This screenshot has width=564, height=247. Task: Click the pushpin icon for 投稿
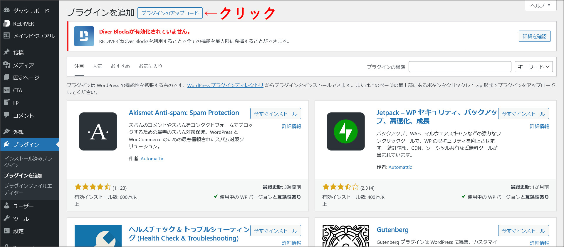(6, 52)
